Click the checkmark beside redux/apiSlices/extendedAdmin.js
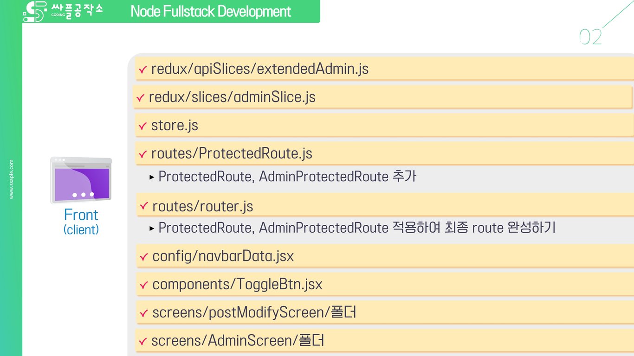The height and width of the screenshot is (356, 634). coord(142,70)
